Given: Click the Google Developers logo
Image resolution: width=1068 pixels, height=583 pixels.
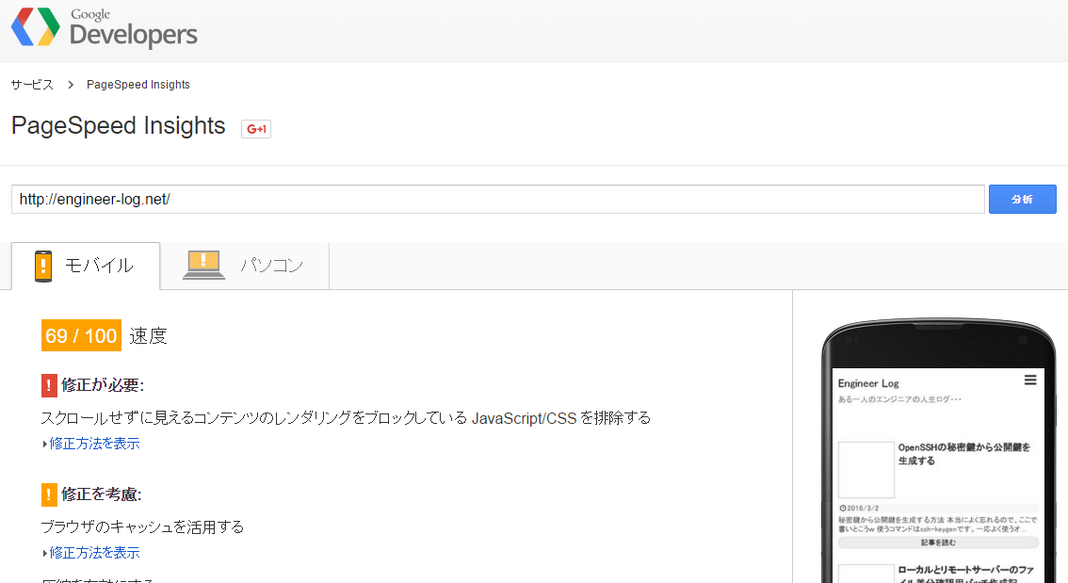Looking at the screenshot, I should tap(105, 28).
